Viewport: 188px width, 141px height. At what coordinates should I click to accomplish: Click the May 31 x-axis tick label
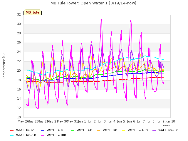coord(72,121)
